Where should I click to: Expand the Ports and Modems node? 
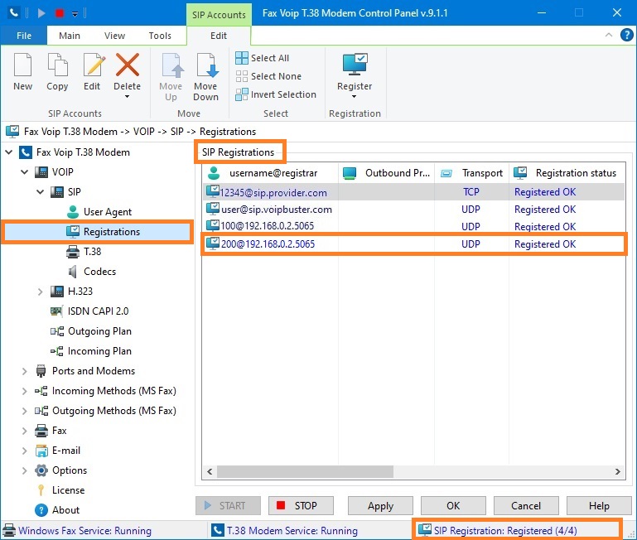tap(25, 371)
